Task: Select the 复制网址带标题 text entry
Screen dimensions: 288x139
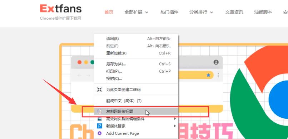Action: click(120, 111)
